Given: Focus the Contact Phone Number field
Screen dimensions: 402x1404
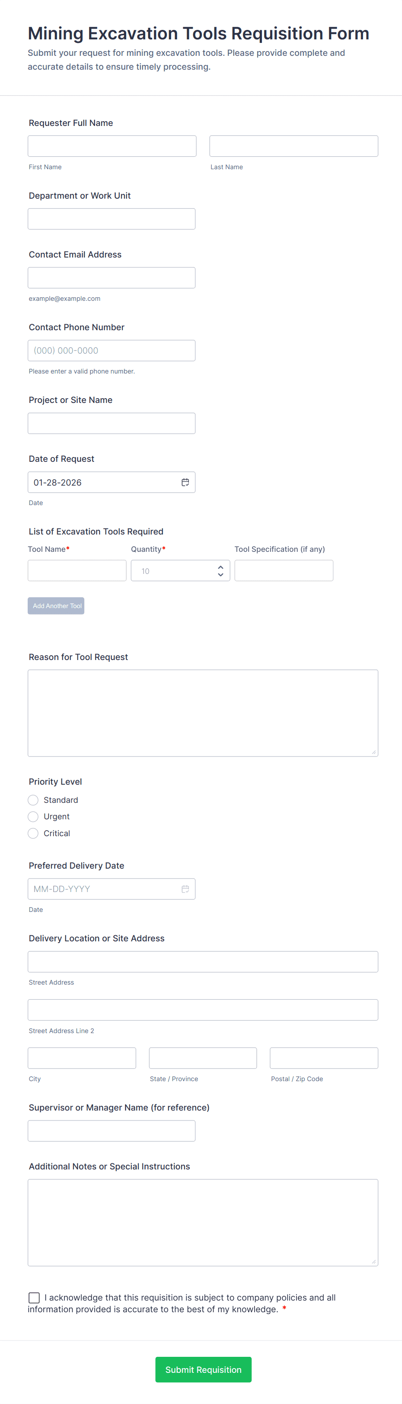Looking at the screenshot, I should [112, 351].
